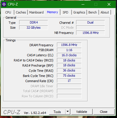Click the empty Total CAS# (tRDRAM) field
The width and height of the screenshot is (117, 118).
pos(69,91)
